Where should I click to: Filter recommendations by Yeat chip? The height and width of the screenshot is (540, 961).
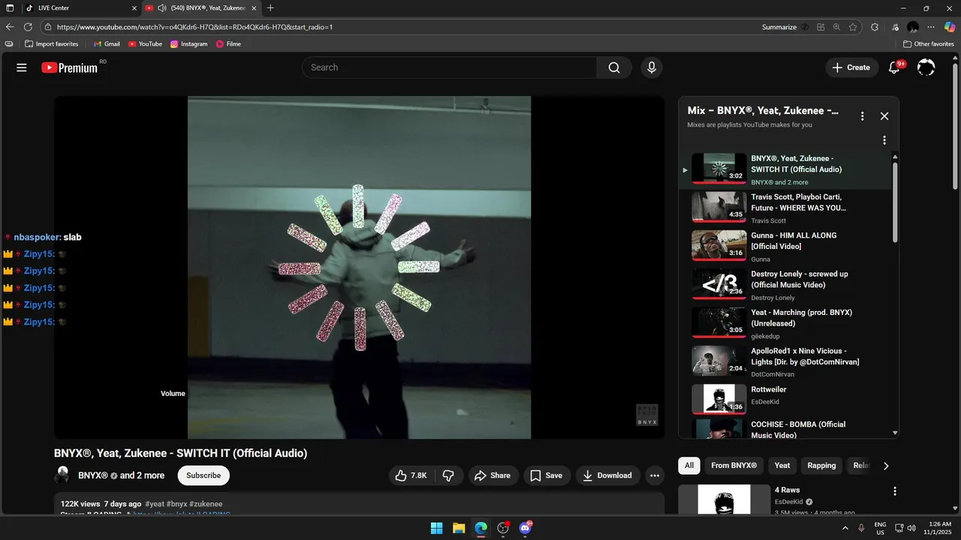click(x=782, y=466)
